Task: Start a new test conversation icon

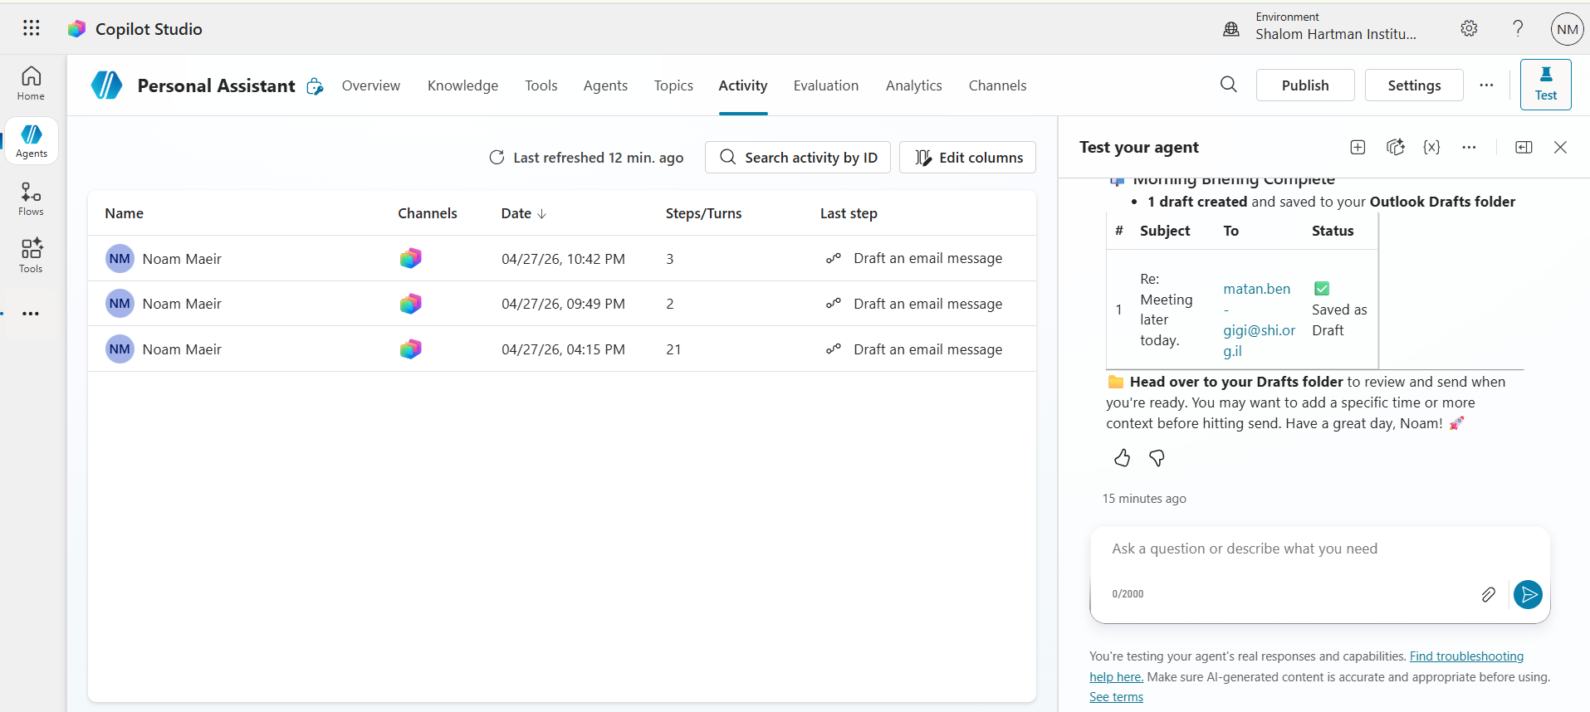Action: point(1358,147)
